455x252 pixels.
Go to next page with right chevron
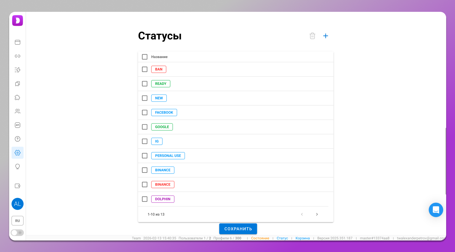coord(317,214)
